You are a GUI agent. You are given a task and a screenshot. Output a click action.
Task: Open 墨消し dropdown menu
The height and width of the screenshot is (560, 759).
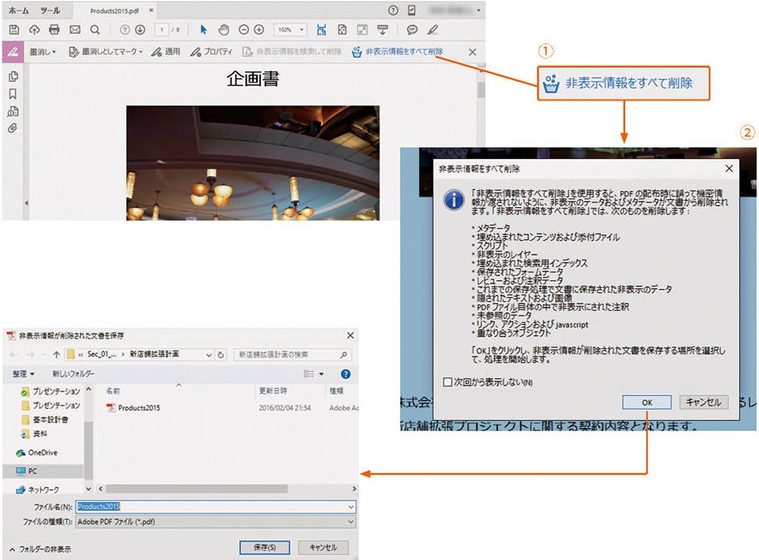(43, 51)
